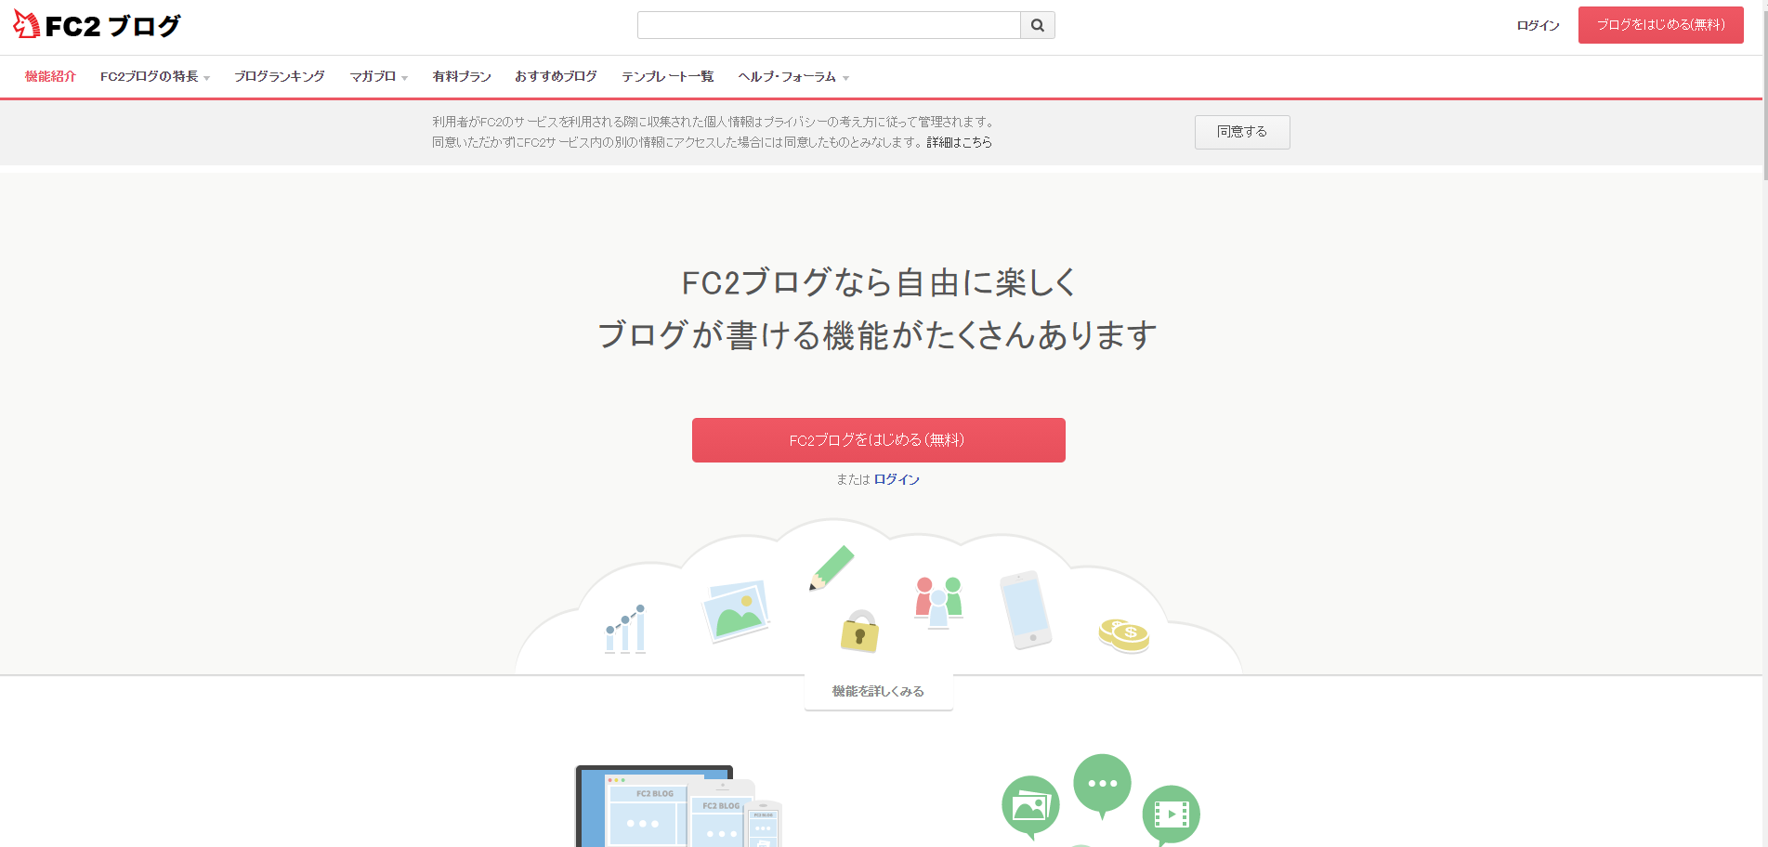
Task: Click the photo picture icon in cloud
Action: click(736, 610)
